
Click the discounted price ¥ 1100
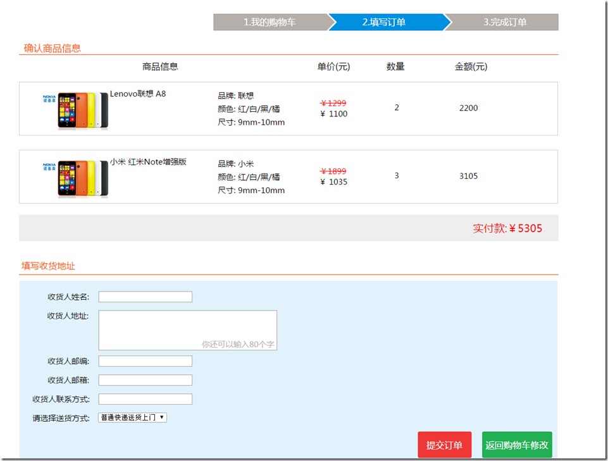[x=334, y=114]
